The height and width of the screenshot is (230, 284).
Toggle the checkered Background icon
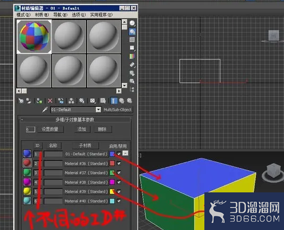pos(132,40)
